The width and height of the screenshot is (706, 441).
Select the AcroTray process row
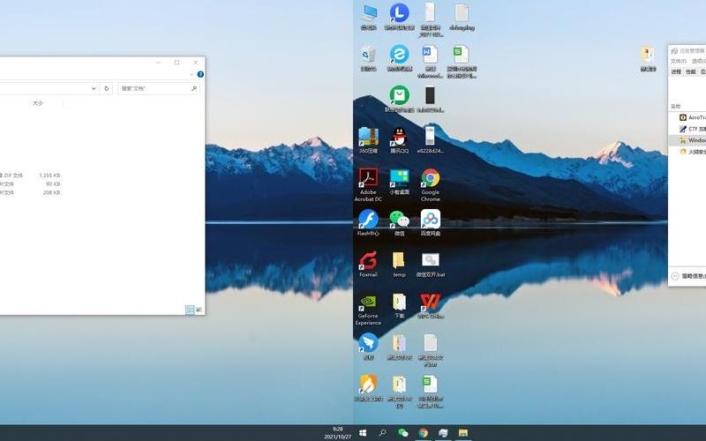click(x=687, y=117)
